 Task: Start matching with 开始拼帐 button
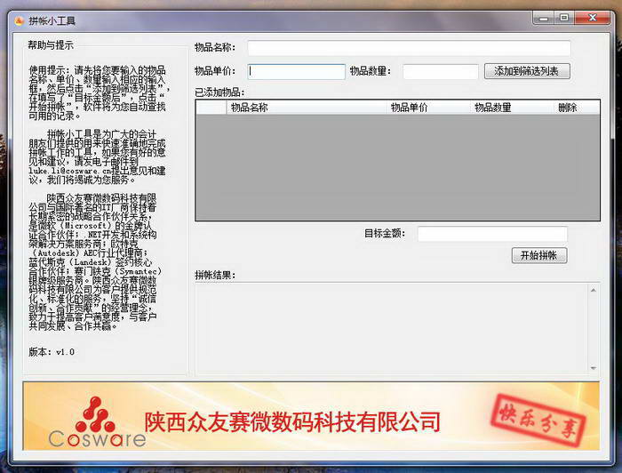[x=539, y=255]
